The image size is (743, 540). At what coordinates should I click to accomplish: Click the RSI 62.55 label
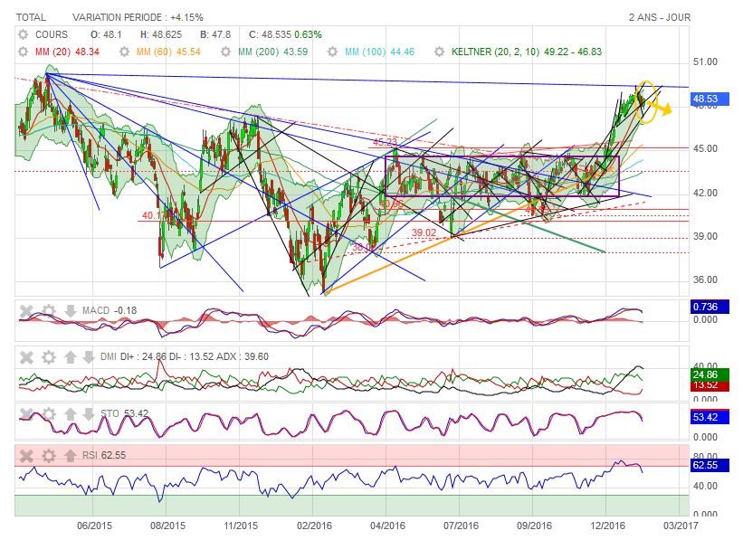tap(104, 455)
